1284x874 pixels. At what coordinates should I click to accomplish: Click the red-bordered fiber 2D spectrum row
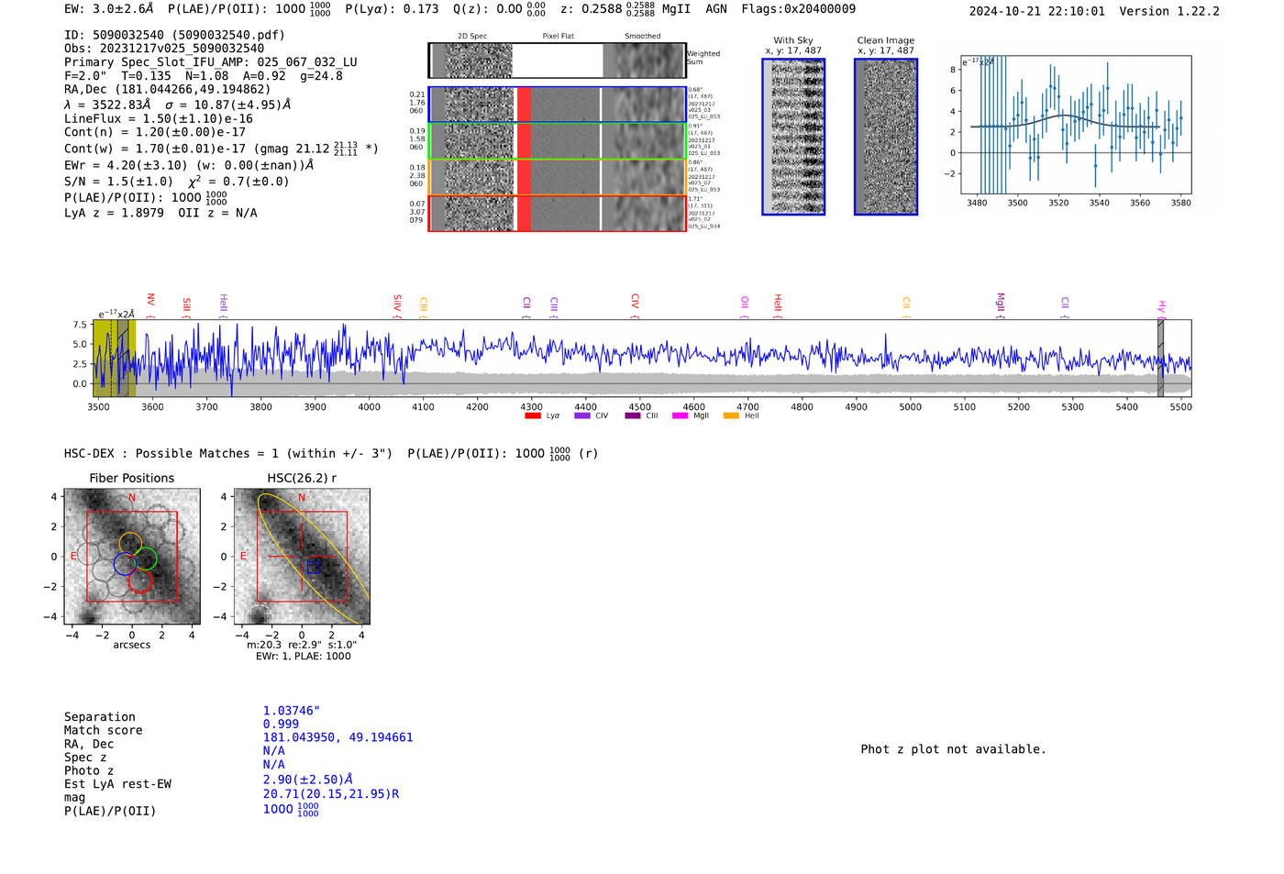557,213
